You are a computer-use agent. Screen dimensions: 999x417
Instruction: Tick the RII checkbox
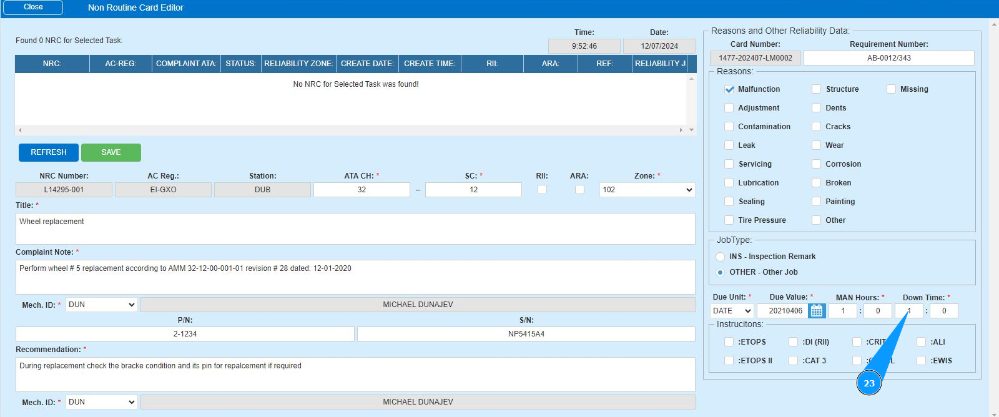(542, 190)
